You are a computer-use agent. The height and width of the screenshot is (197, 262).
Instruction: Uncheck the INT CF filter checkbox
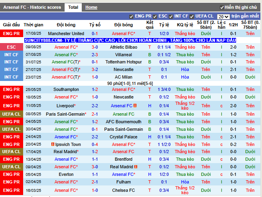171,16
